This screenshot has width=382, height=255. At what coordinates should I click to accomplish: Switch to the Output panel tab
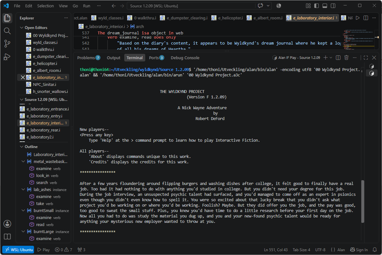pos(113,58)
